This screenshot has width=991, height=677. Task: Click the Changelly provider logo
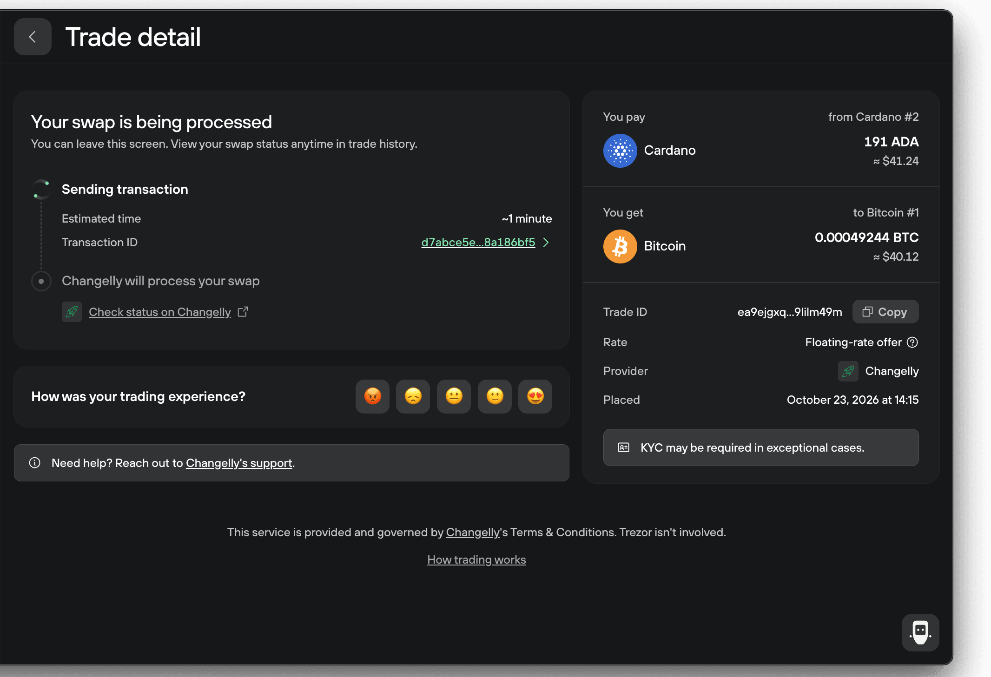pyautogui.click(x=848, y=371)
